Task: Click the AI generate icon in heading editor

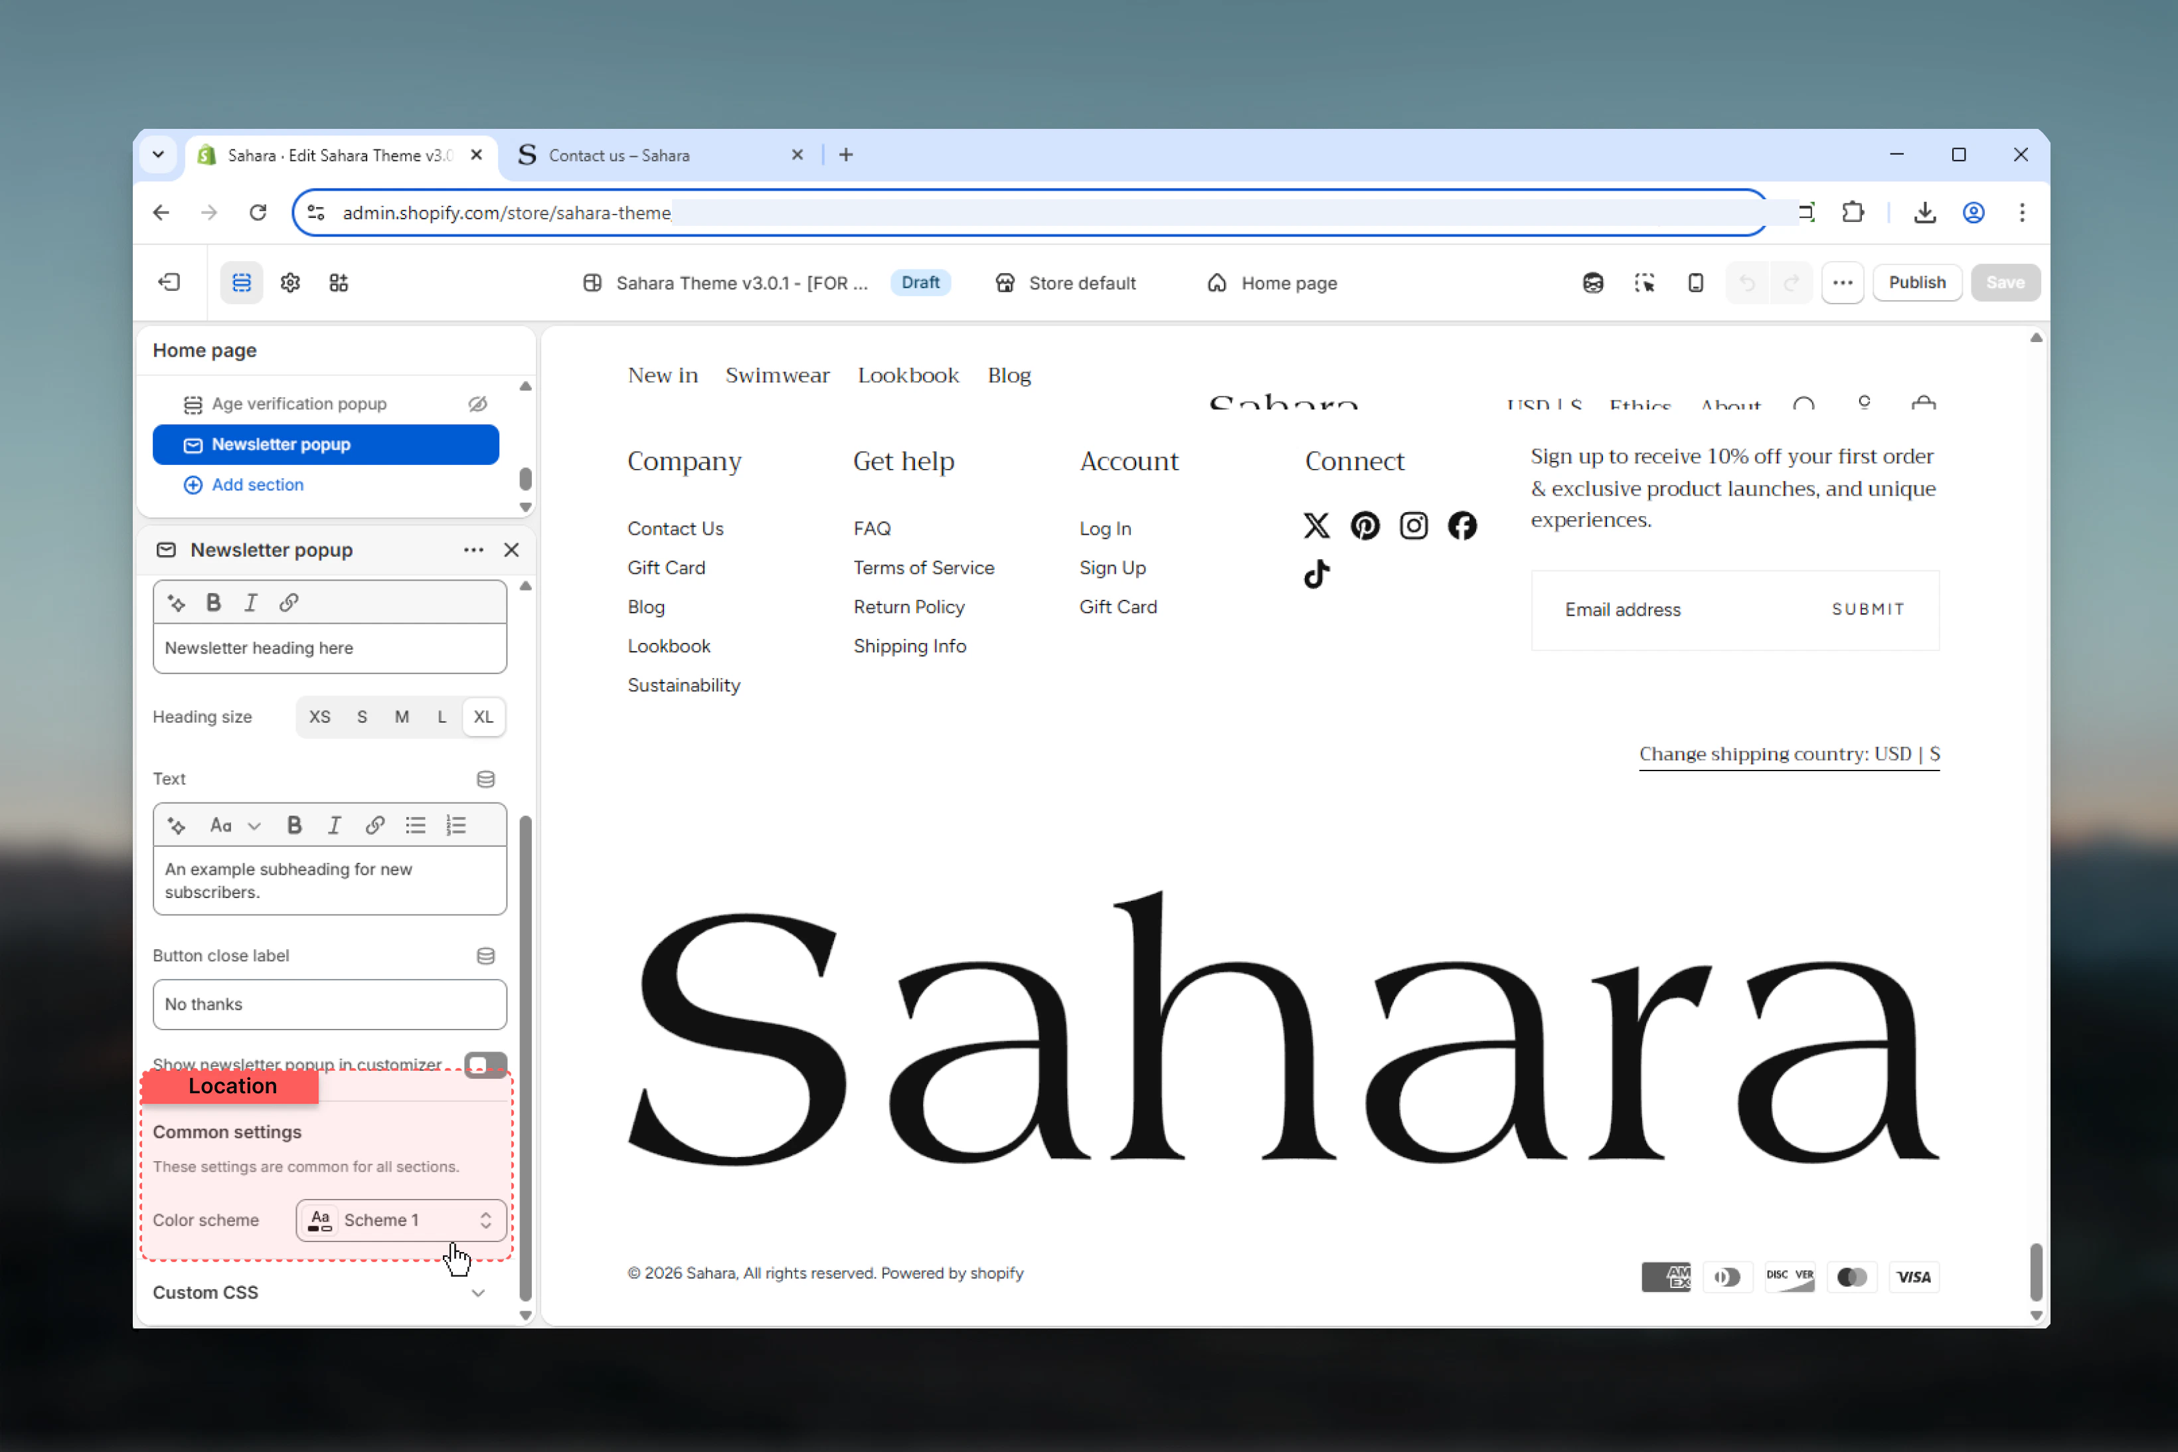Action: click(x=176, y=603)
